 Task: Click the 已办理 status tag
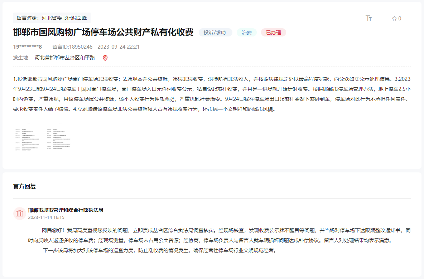click(x=273, y=33)
